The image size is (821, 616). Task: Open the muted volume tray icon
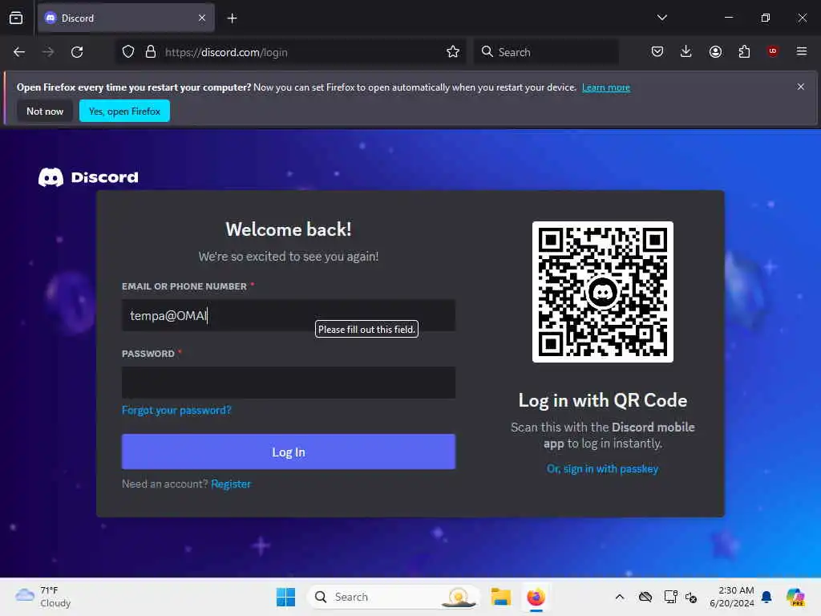coord(691,597)
